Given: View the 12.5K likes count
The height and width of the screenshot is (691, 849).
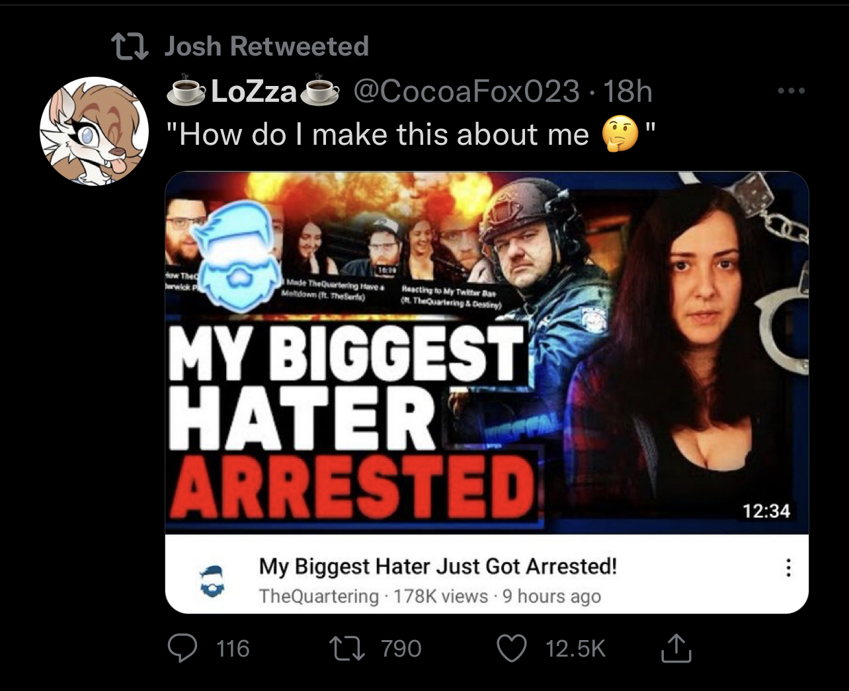Looking at the screenshot, I should 575,648.
